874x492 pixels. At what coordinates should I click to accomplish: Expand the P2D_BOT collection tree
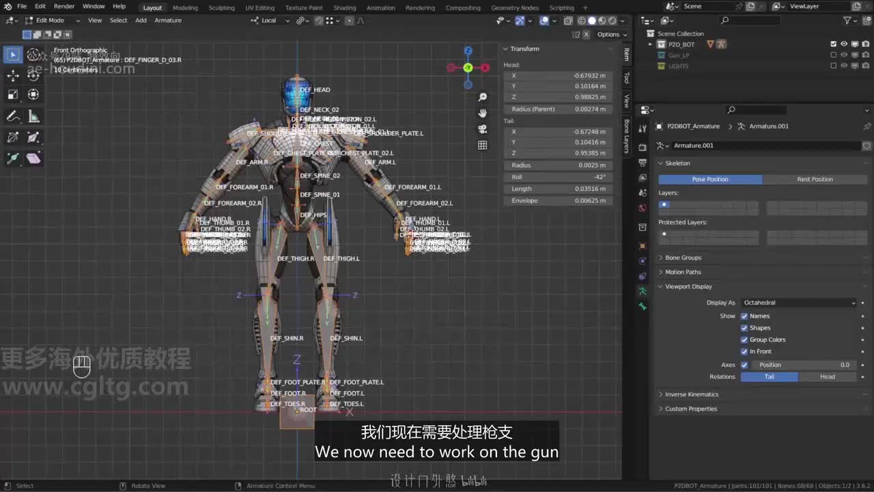tap(651, 44)
